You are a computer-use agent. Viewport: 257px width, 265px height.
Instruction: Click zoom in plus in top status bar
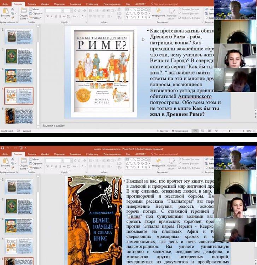243,131
